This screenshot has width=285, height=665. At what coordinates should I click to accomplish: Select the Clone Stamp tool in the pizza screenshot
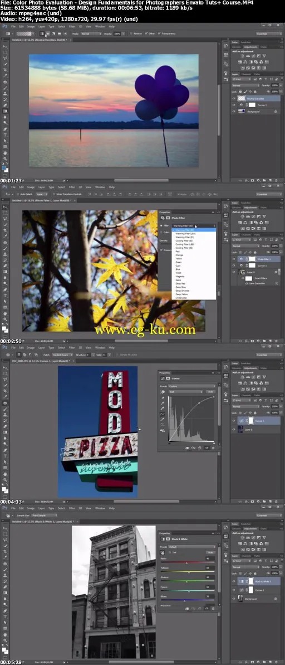pos(5,415)
